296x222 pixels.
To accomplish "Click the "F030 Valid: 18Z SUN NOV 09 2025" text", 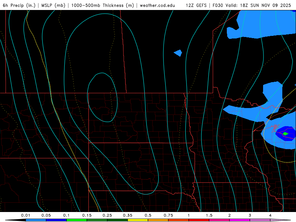I will [x=252, y=5].
